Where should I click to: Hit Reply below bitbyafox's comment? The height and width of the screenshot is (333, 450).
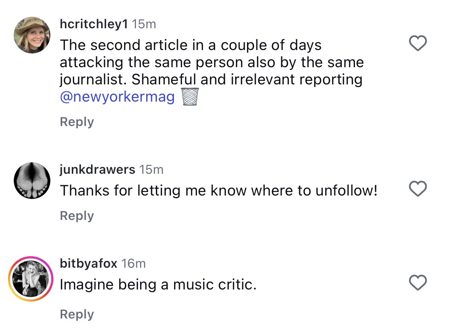coord(77,314)
